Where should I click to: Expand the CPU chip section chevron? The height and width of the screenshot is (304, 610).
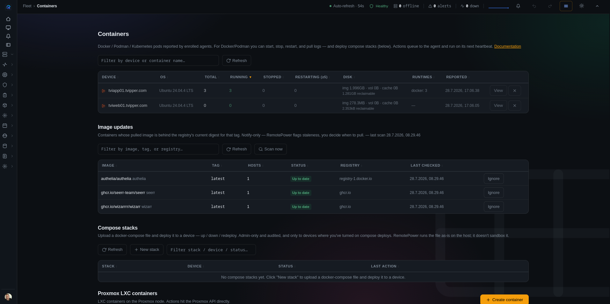[12, 75]
